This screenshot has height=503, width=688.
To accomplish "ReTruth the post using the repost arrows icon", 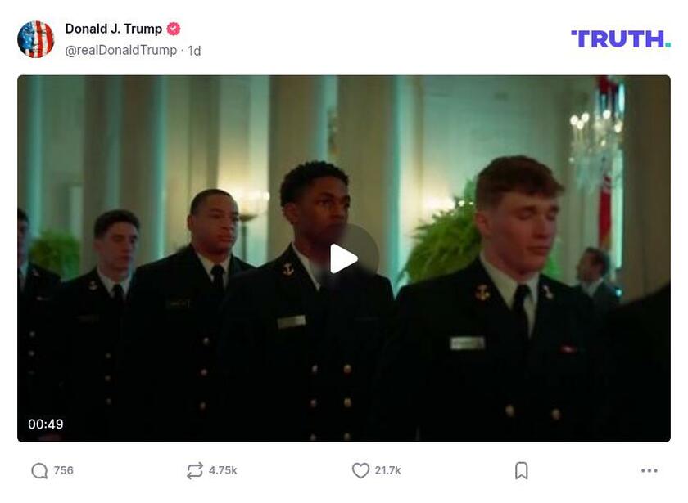I will tap(194, 469).
